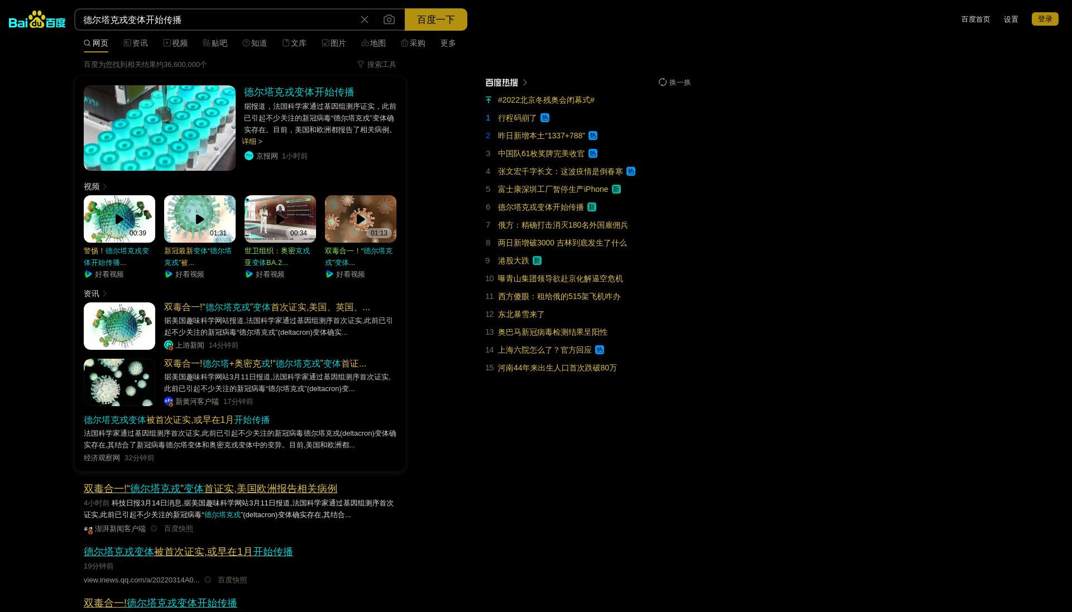The width and height of the screenshot is (1072, 612).
Task: Go to 百度首页 link
Action: (975, 19)
